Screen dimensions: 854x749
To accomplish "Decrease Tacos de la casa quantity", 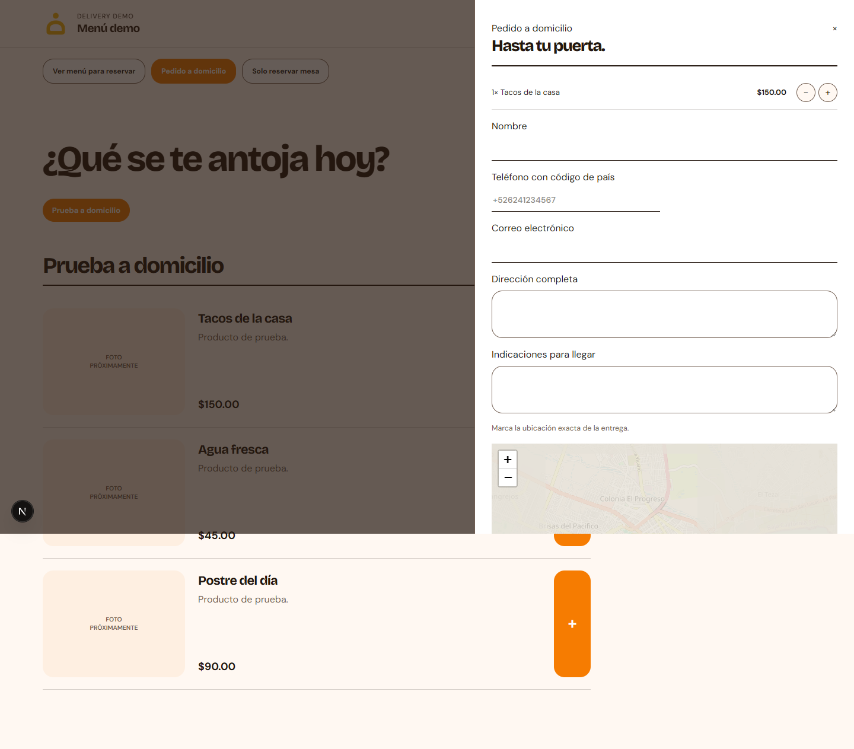I will 806,93.
